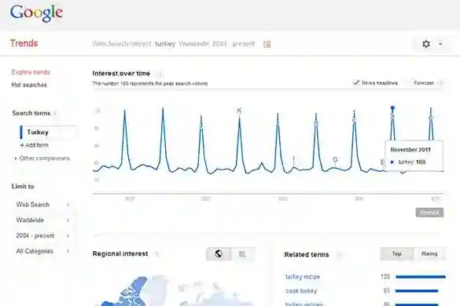The image size is (460, 306).
Task: Open the cook turkey related term
Action: point(301,291)
